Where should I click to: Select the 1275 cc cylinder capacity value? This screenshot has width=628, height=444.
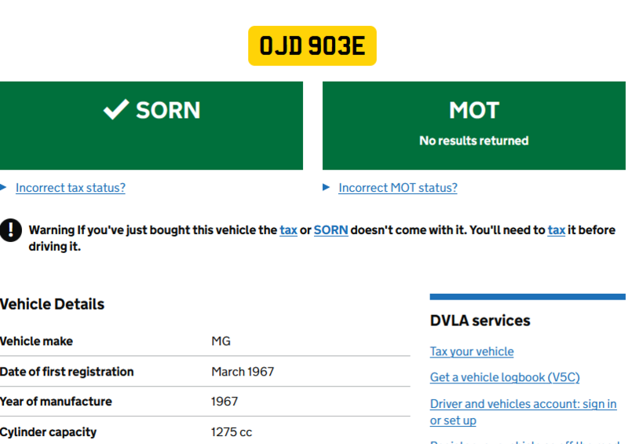pos(232,431)
